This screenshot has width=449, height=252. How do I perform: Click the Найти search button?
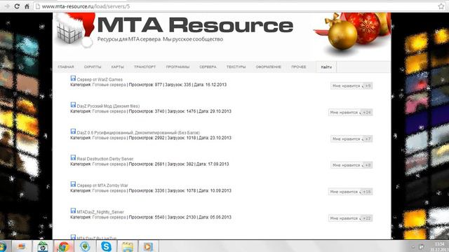click(x=326, y=67)
